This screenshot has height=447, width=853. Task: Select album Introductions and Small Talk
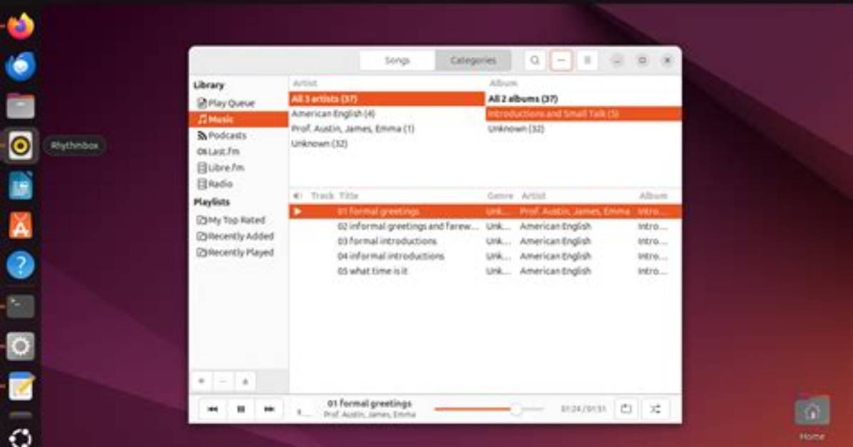pyautogui.click(x=583, y=113)
